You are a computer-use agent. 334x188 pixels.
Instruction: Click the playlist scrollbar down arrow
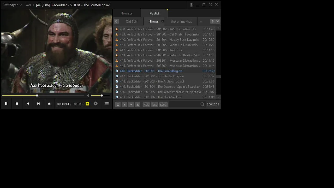[219, 97]
